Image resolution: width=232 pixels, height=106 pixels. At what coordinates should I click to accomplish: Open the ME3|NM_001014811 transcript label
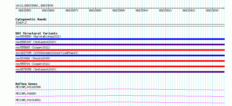coord(28,100)
